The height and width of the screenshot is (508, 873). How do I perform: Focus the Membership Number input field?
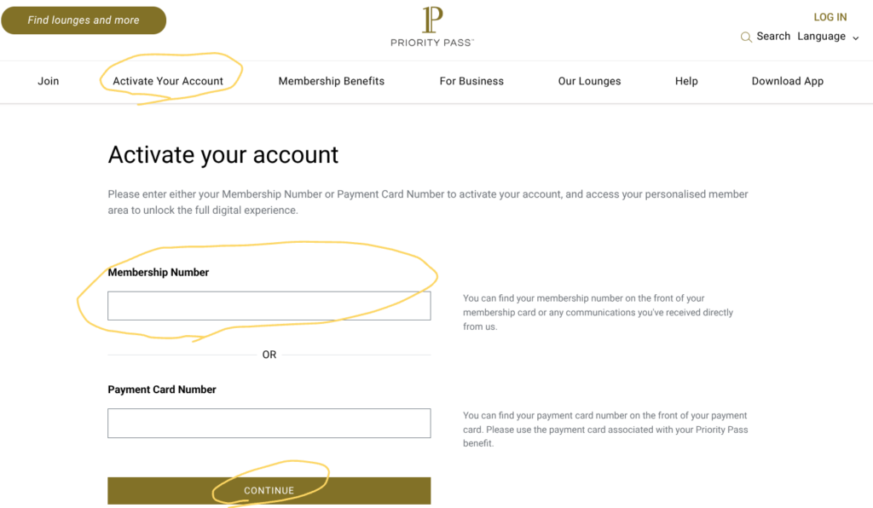pyautogui.click(x=269, y=306)
